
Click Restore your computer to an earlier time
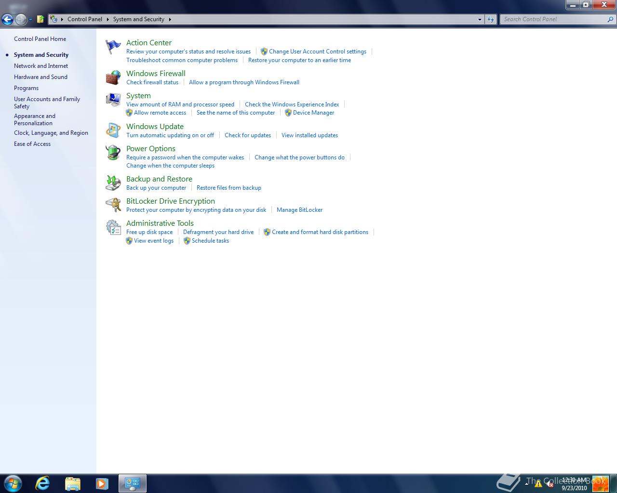[299, 60]
